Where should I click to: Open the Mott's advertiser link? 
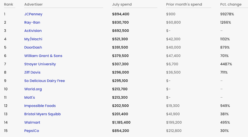coord(29,97)
